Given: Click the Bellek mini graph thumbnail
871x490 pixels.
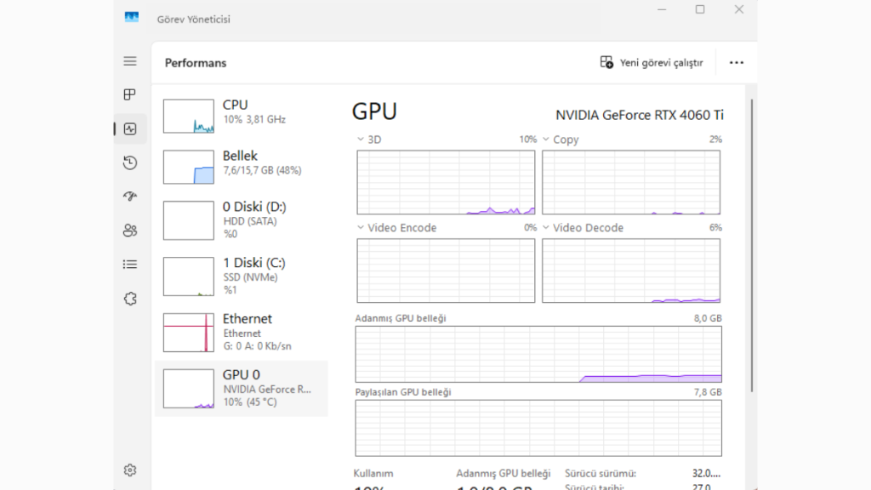Looking at the screenshot, I should click(x=188, y=167).
